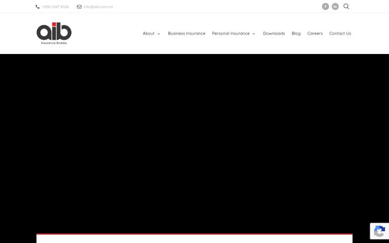
Task: Call the +356 2347 9500 phone link
Action: pyautogui.click(x=56, y=7)
